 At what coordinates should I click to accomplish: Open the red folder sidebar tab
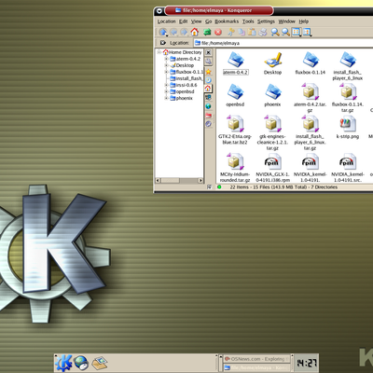[x=208, y=116]
